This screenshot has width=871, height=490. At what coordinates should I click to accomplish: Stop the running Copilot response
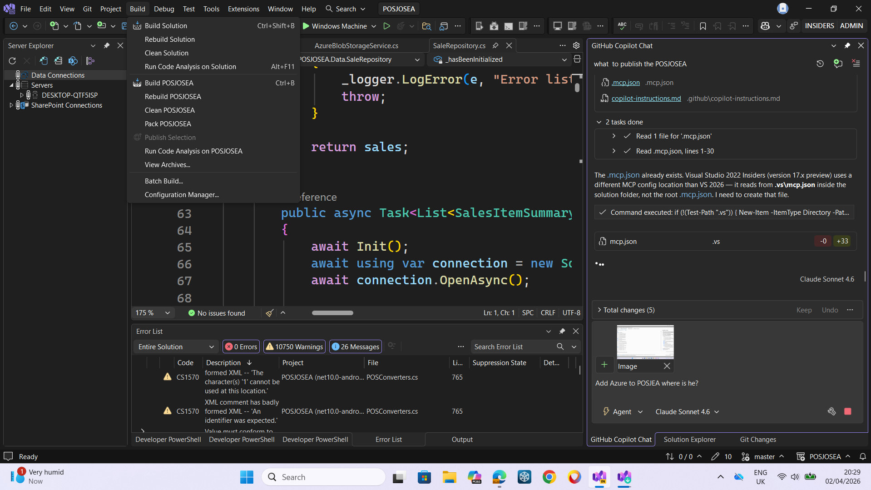847,411
